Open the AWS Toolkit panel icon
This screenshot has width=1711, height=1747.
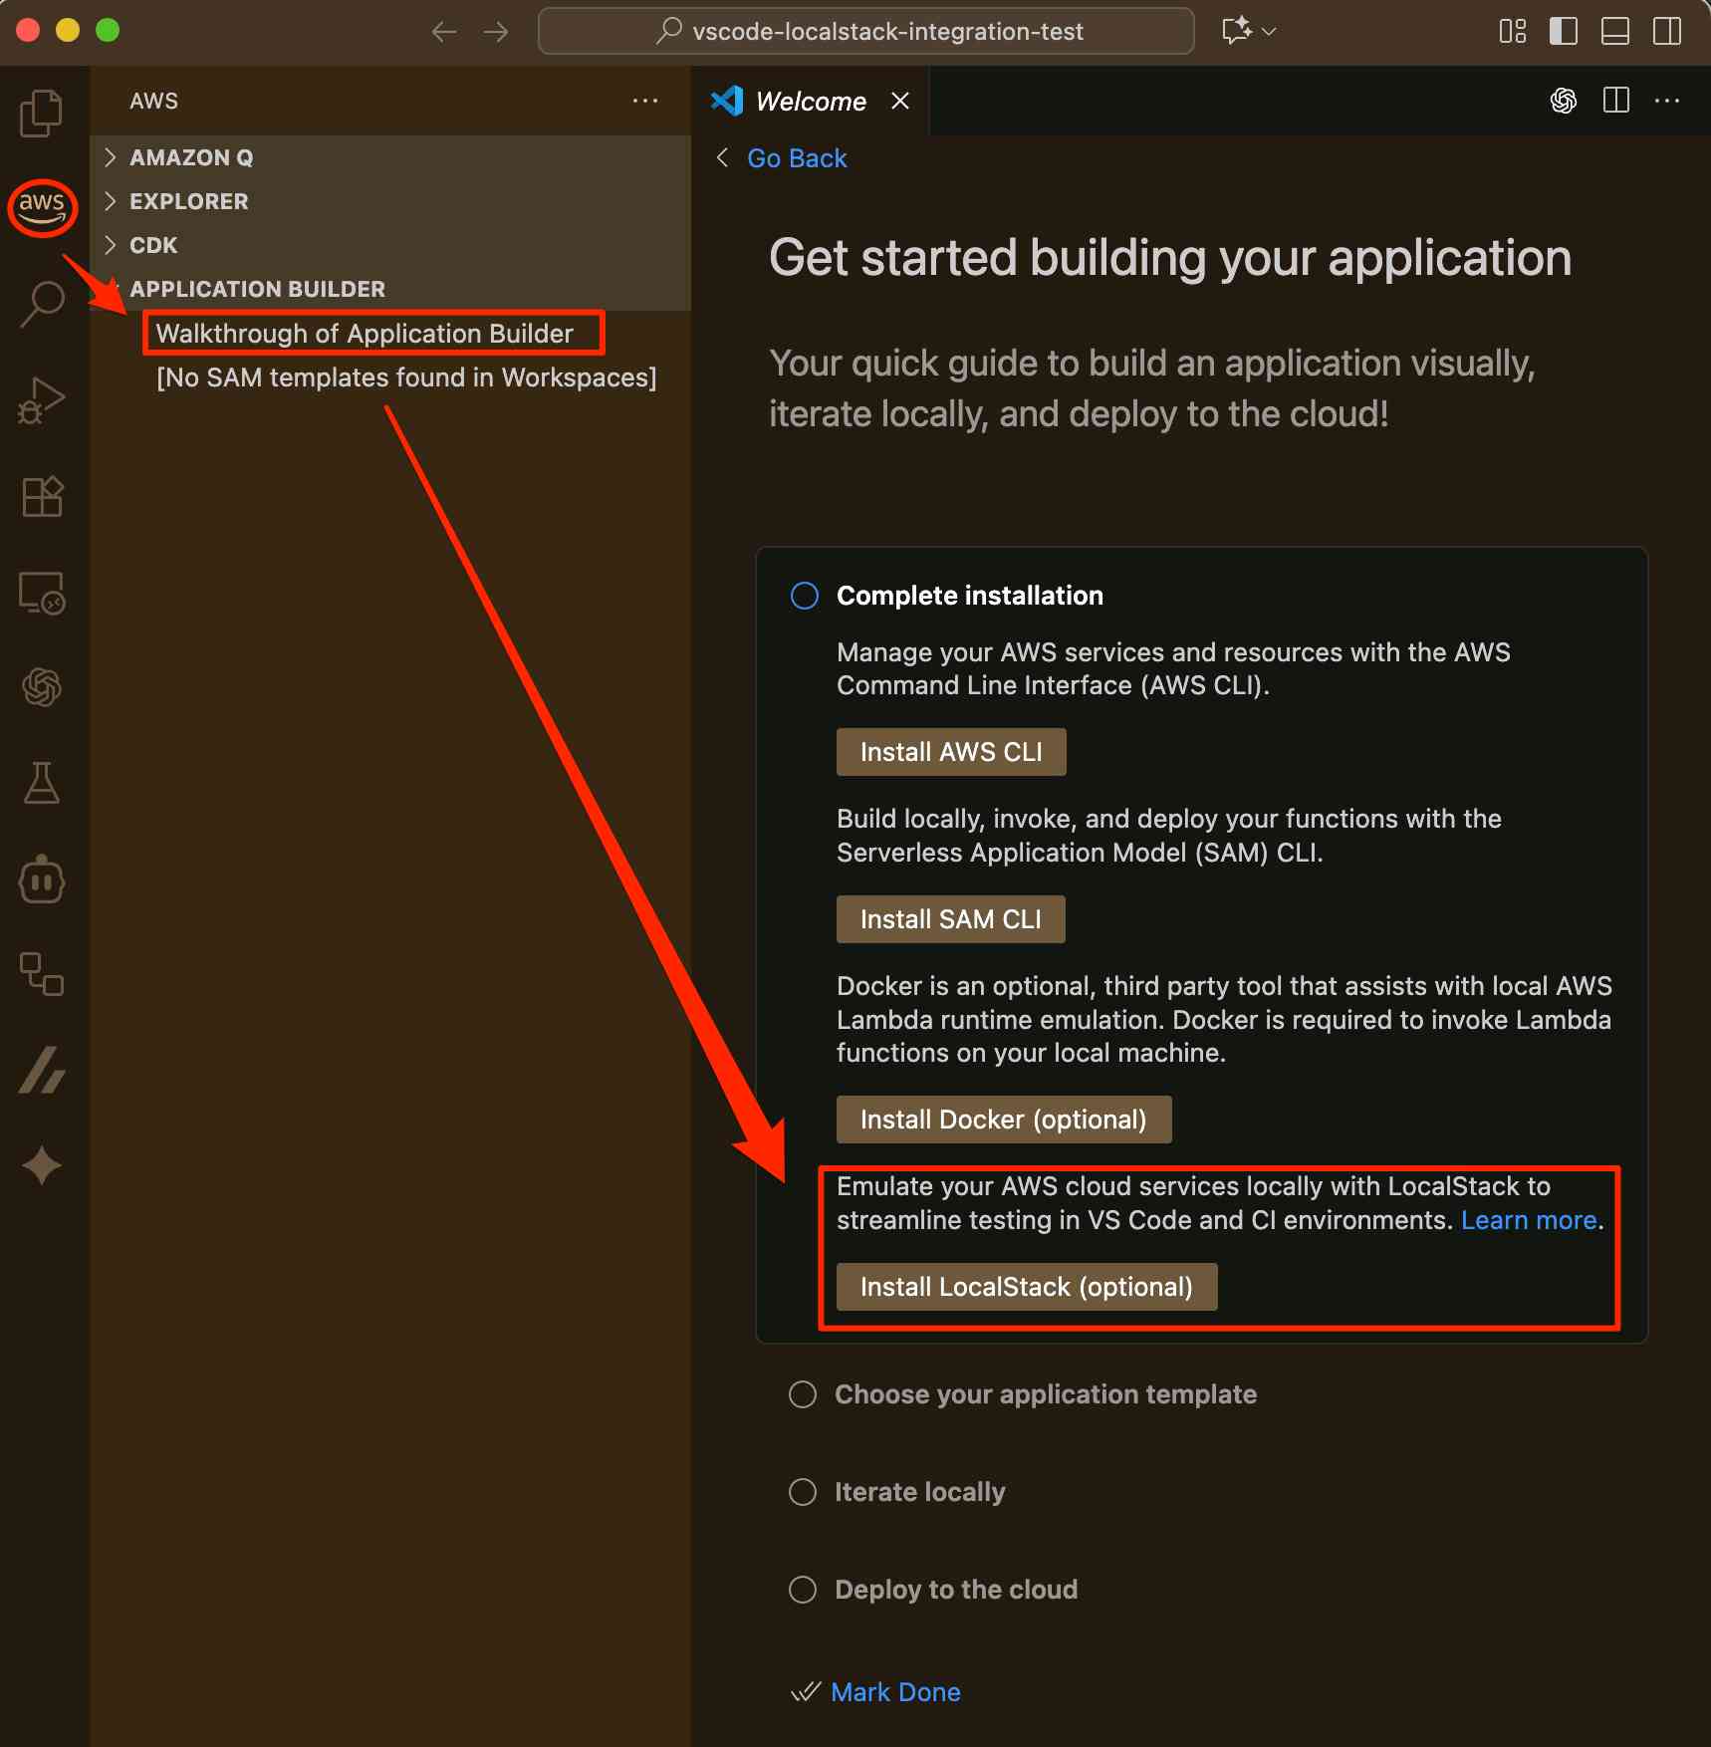42,207
